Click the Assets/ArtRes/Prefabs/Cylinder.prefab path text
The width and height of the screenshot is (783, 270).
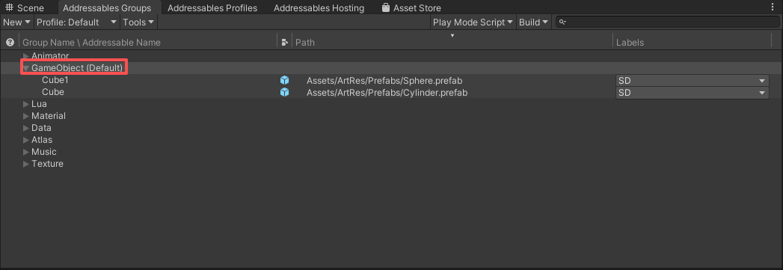point(387,93)
